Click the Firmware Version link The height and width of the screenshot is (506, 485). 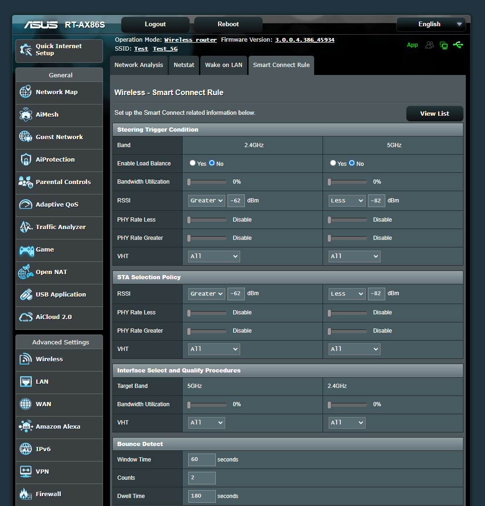pos(305,39)
